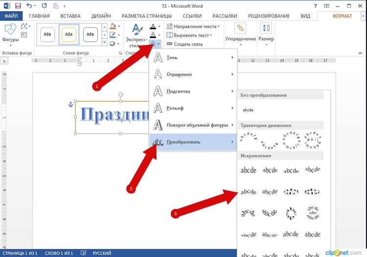Open the Фигуры shapes gallery
The width and height of the screenshot is (367, 257).
10,35
